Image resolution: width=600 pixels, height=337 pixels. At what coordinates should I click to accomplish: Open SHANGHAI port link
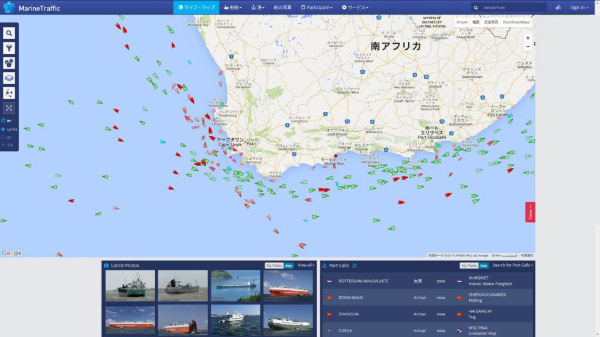pyautogui.click(x=349, y=314)
